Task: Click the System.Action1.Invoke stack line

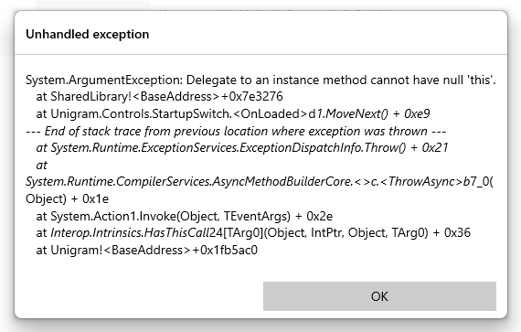Action: pos(185,216)
